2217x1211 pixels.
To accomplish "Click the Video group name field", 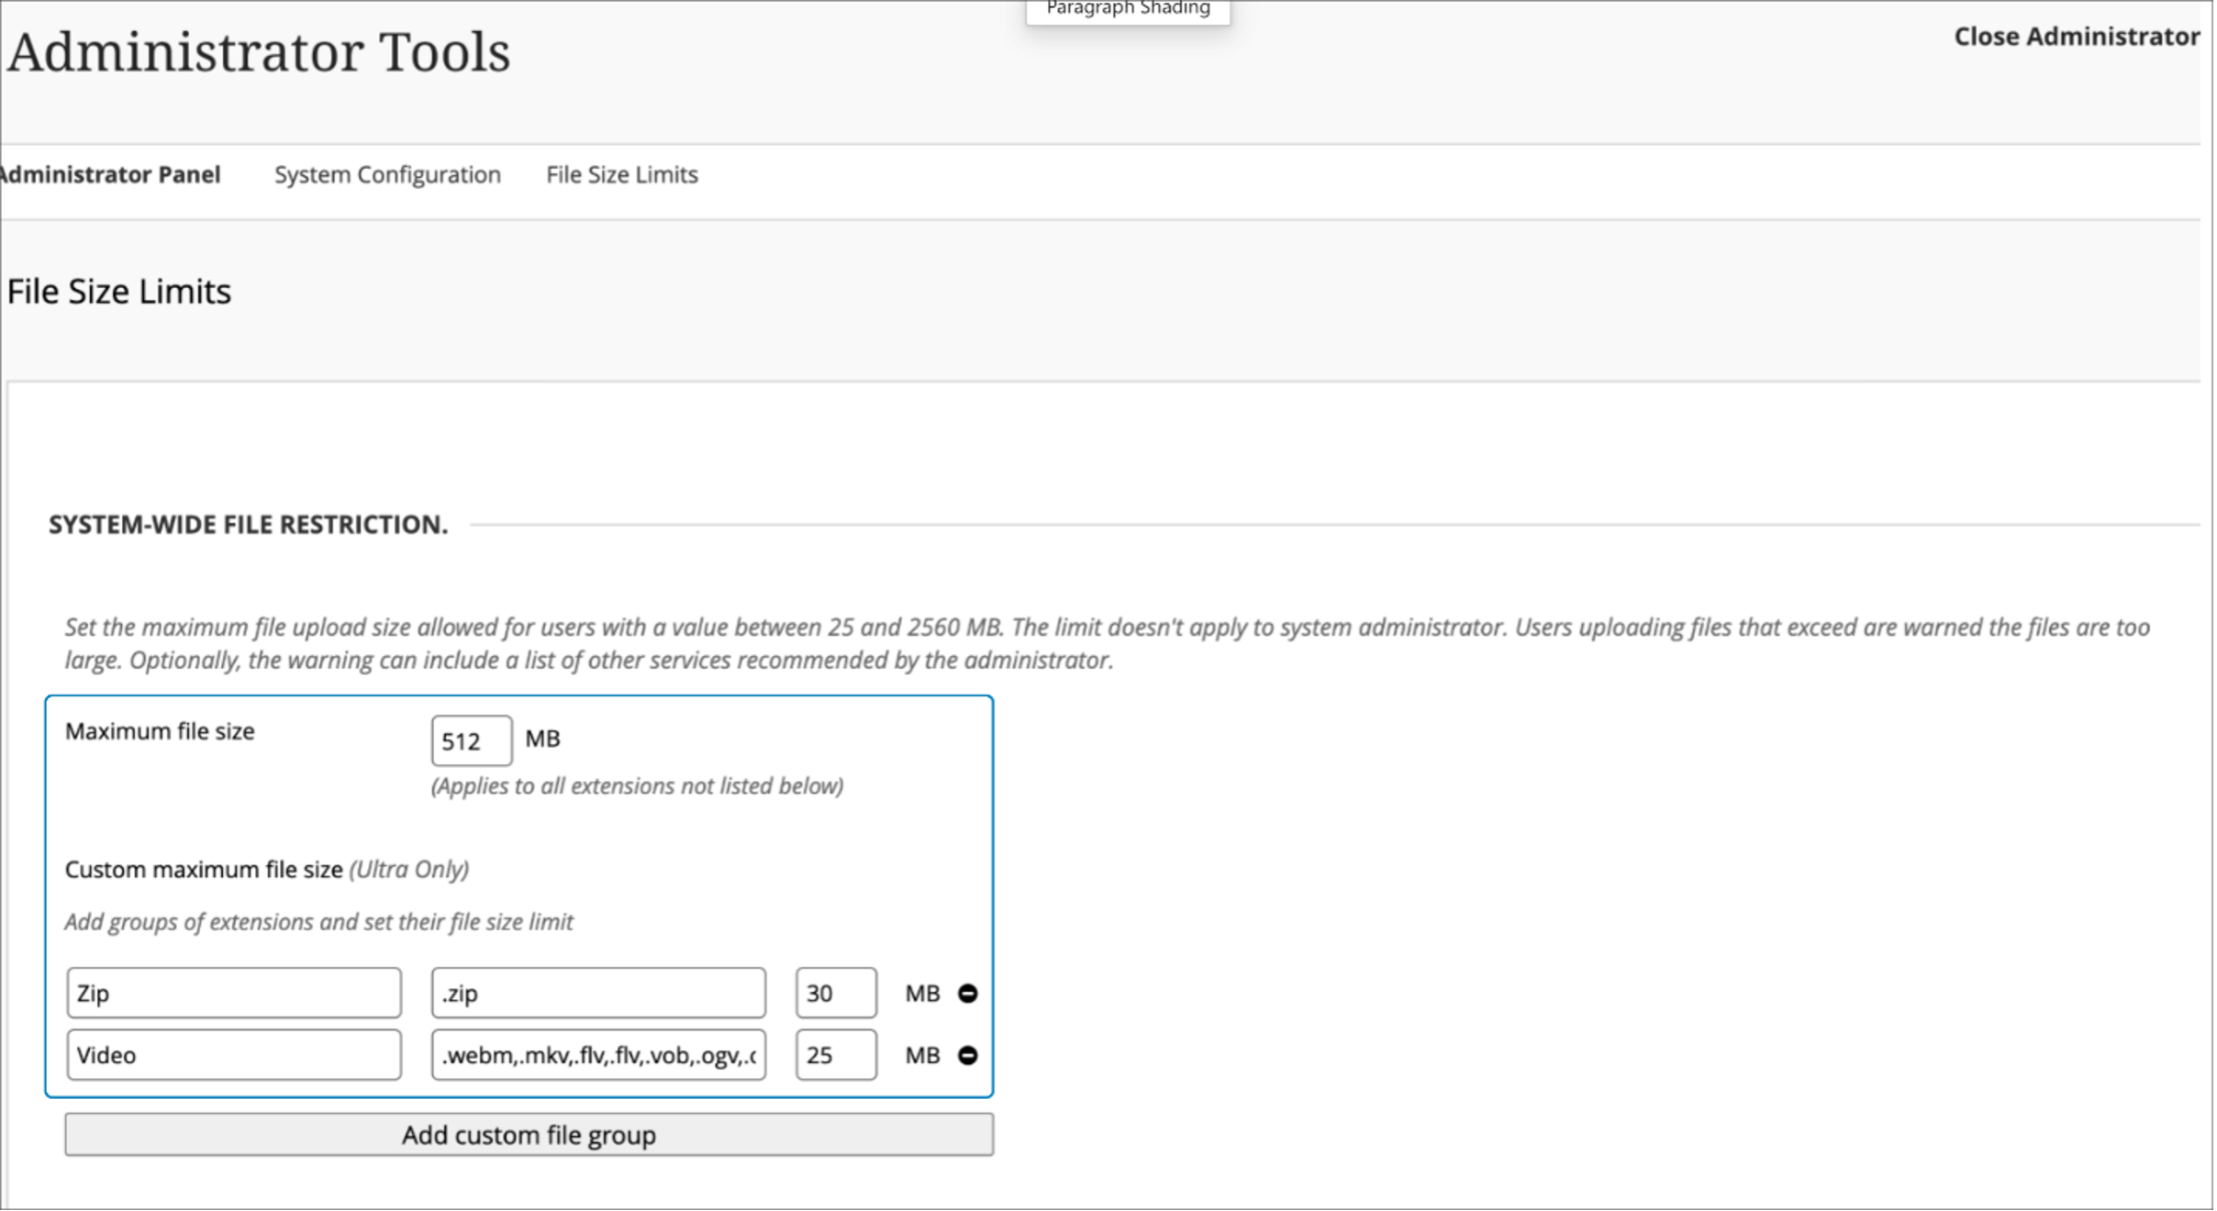I will (x=233, y=1055).
